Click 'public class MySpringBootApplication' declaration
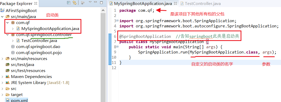 coord(161,41)
